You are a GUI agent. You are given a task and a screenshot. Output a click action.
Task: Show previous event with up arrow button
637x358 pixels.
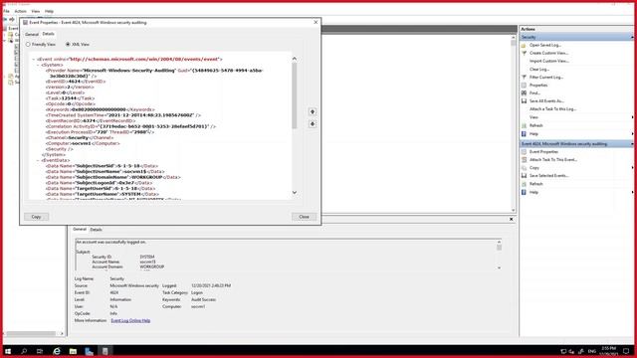pos(312,111)
